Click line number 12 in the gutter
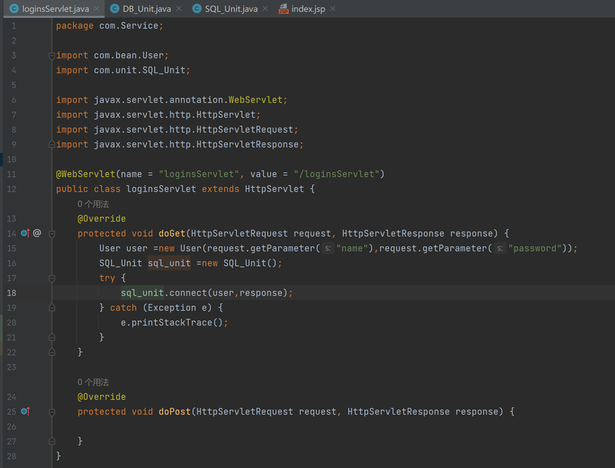This screenshot has height=468, width=615. click(x=12, y=190)
